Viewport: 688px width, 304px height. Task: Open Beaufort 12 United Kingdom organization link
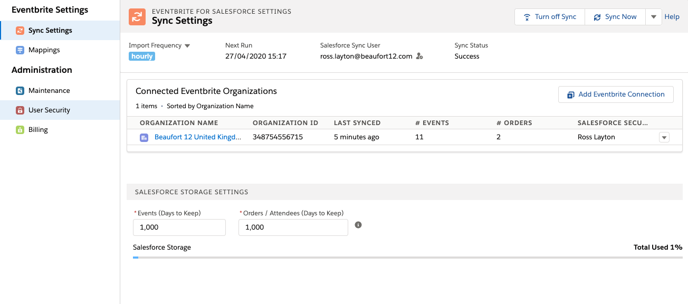point(198,137)
